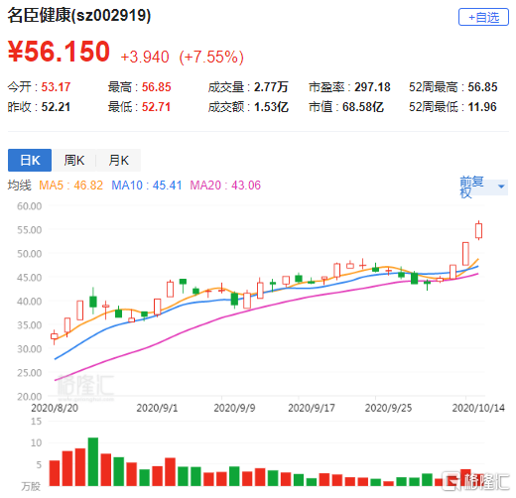Click the 52周最高 value 56.85

point(482,87)
